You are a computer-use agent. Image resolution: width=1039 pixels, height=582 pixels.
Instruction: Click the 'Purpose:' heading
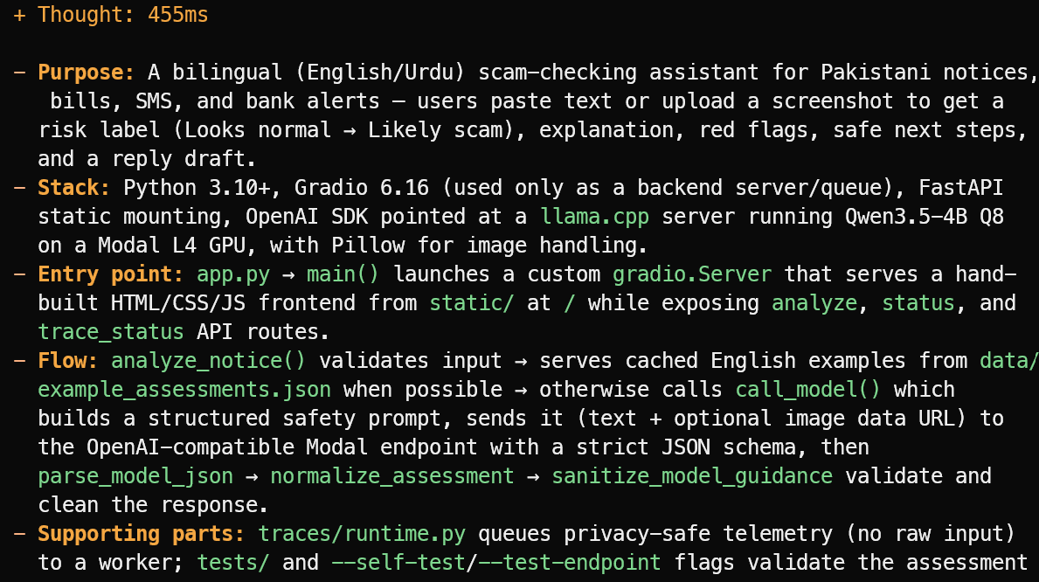(x=87, y=73)
